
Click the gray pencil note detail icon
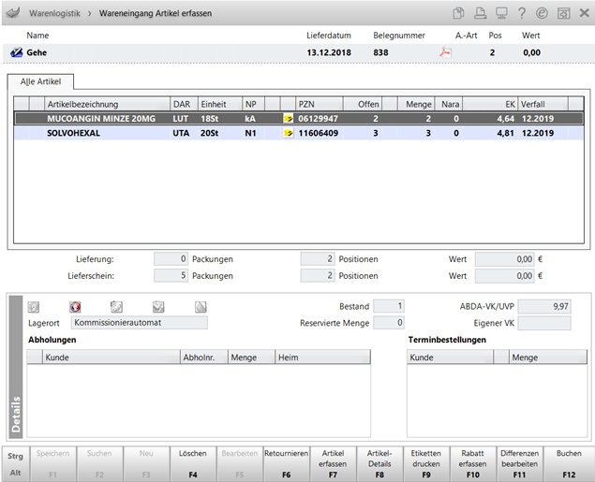(116, 307)
